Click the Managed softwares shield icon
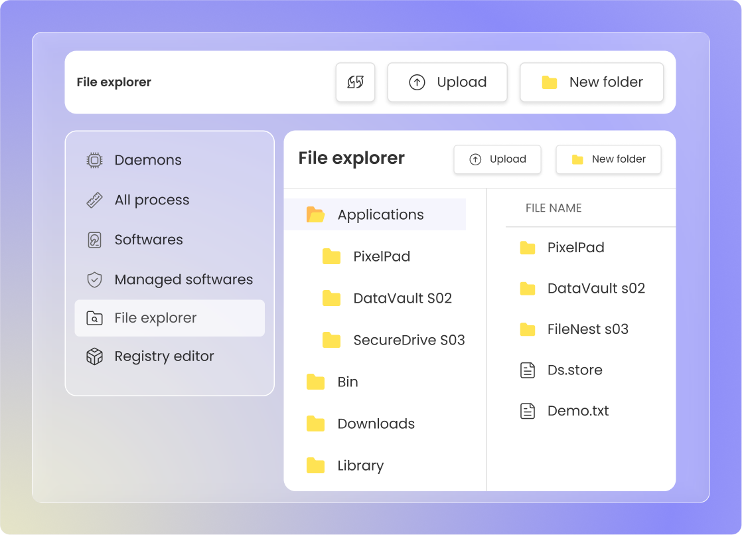Screen dimensions: 742x535 (95, 279)
